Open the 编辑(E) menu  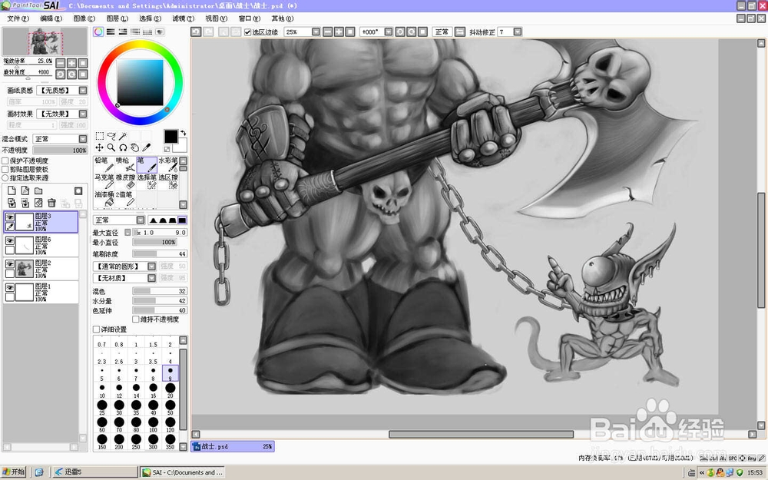click(x=51, y=18)
